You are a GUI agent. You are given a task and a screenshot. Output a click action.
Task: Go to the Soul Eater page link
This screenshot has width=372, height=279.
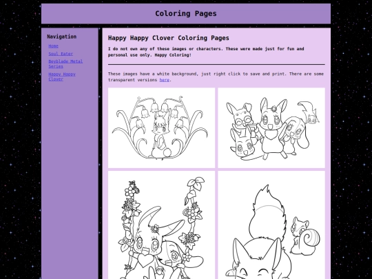(x=61, y=54)
